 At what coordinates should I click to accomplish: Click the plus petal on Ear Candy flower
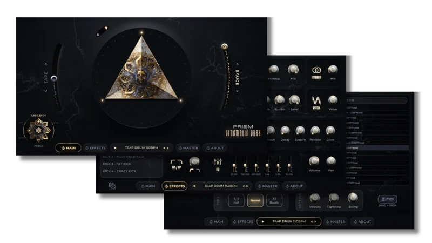(39, 121)
